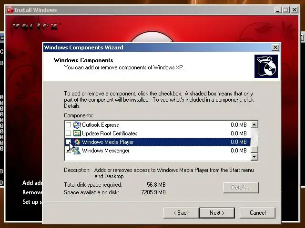Toggle the Windows Media Player checkbox
The height and width of the screenshot is (228, 305).
point(68,142)
